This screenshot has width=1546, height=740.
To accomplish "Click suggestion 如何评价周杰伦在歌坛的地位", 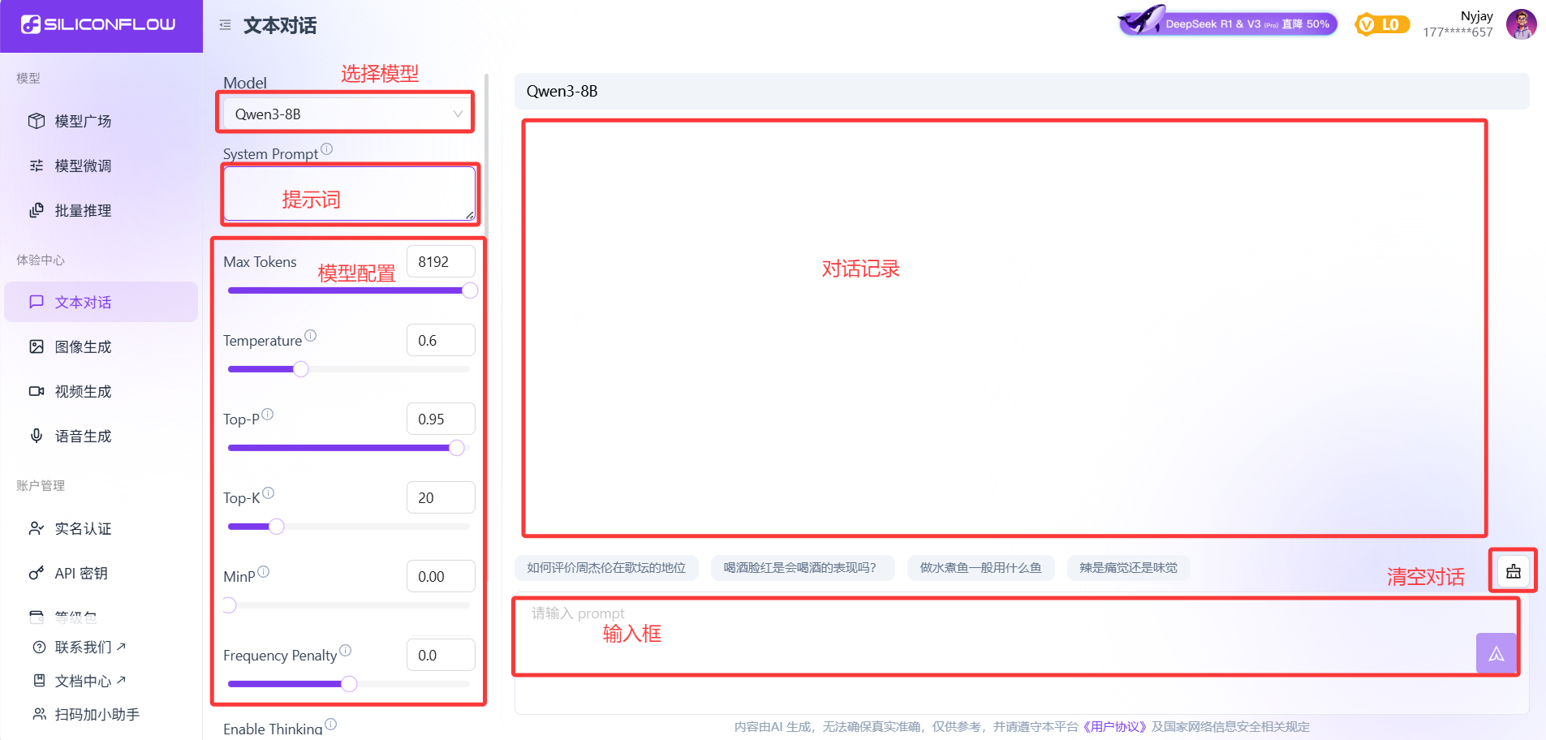I will click(606, 568).
